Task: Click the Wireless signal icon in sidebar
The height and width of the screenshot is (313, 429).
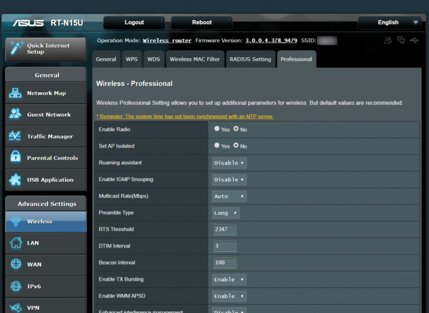Action: coord(15,221)
